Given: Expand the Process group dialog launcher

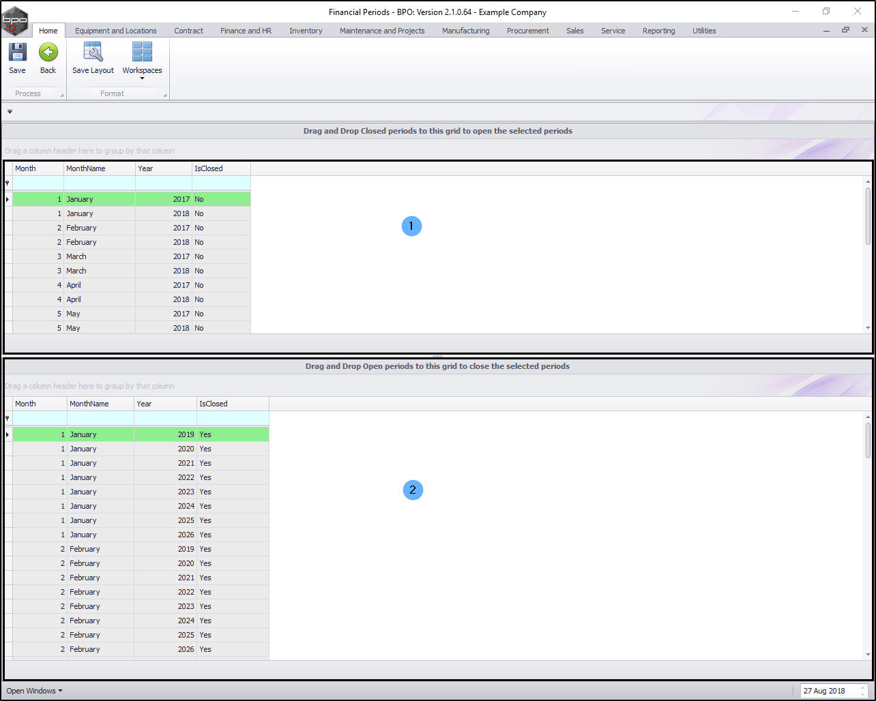Looking at the screenshot, I should (x=62, y=95).
